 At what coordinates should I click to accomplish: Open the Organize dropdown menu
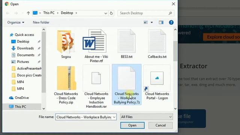(16, 22)
